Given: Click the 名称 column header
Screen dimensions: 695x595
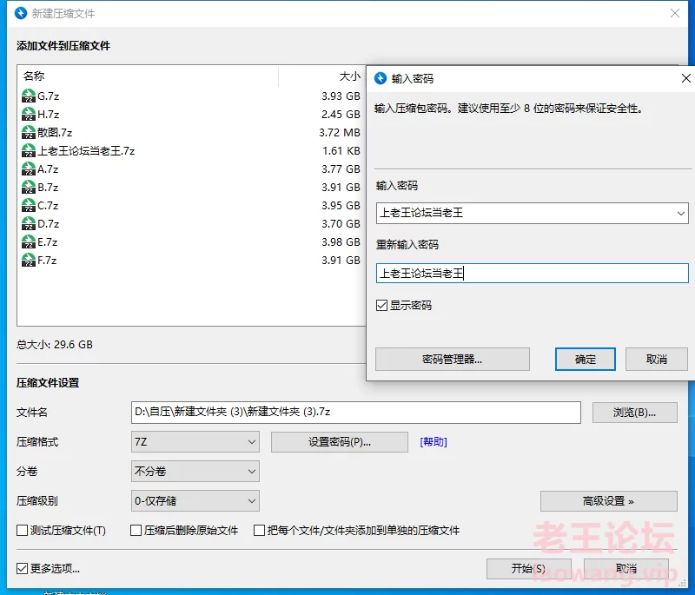Looking at the screenshot, I should point(34,76).
